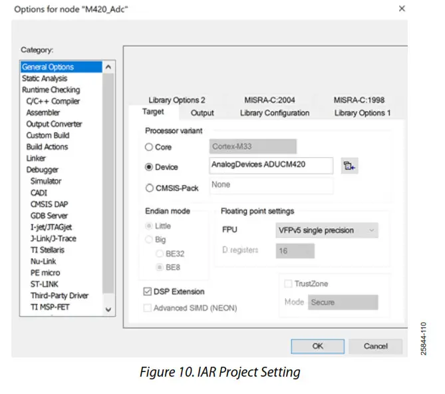Click the category list scroll up arrow
Image resolution: width=445 pixels, height=394 pixels.
point(108,67)
